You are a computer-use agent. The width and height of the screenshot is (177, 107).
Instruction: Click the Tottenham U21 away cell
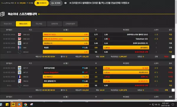126,39
